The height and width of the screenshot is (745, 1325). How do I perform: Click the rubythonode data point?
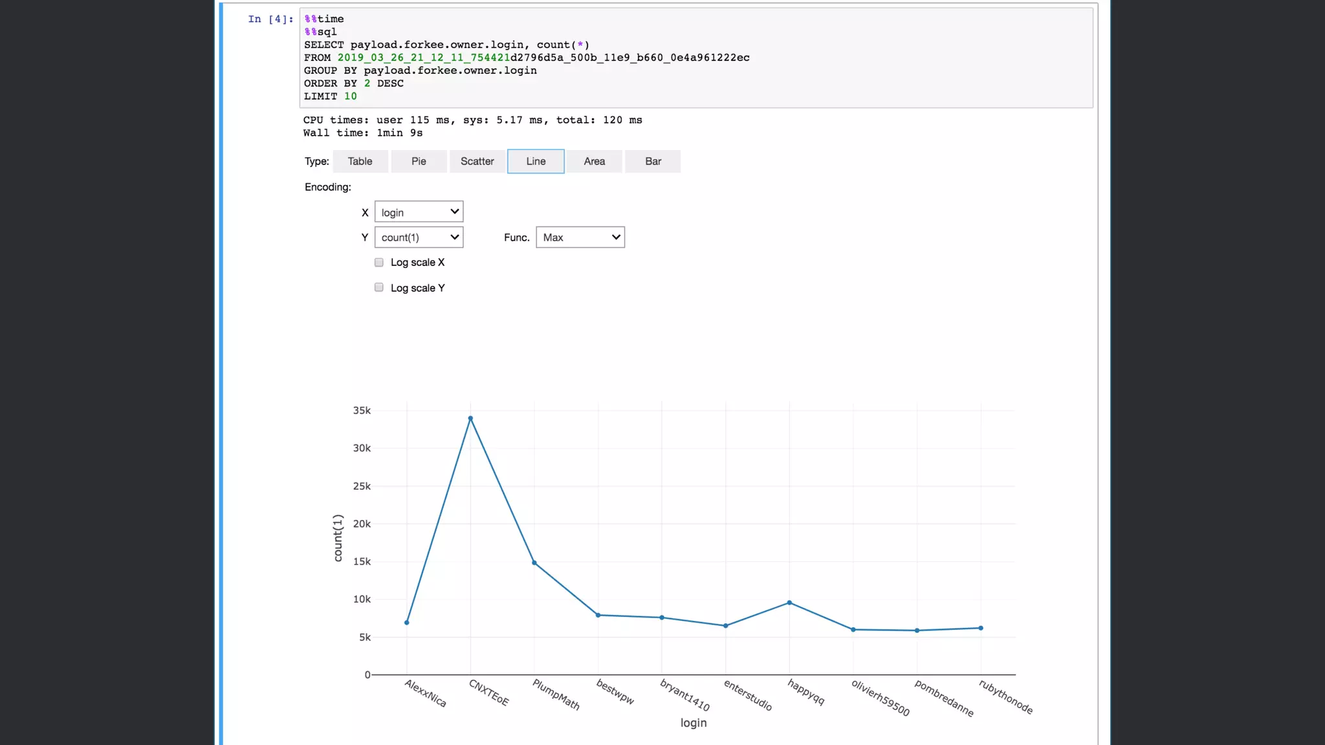981,628
